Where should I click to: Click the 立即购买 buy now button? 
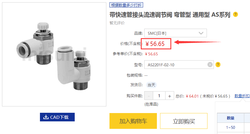point(184,121)
